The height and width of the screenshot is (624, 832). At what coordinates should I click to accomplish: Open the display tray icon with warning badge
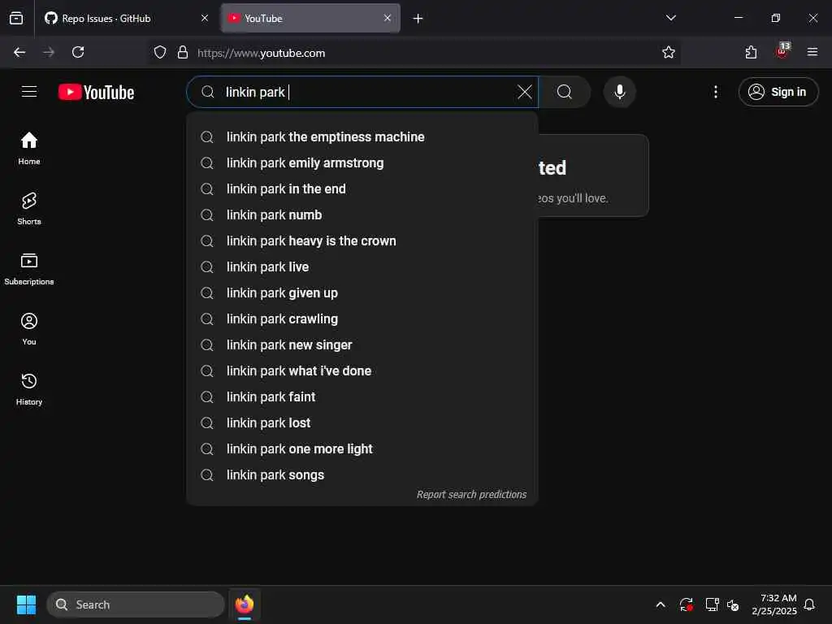pyautogui.click(x=712, y=604)
